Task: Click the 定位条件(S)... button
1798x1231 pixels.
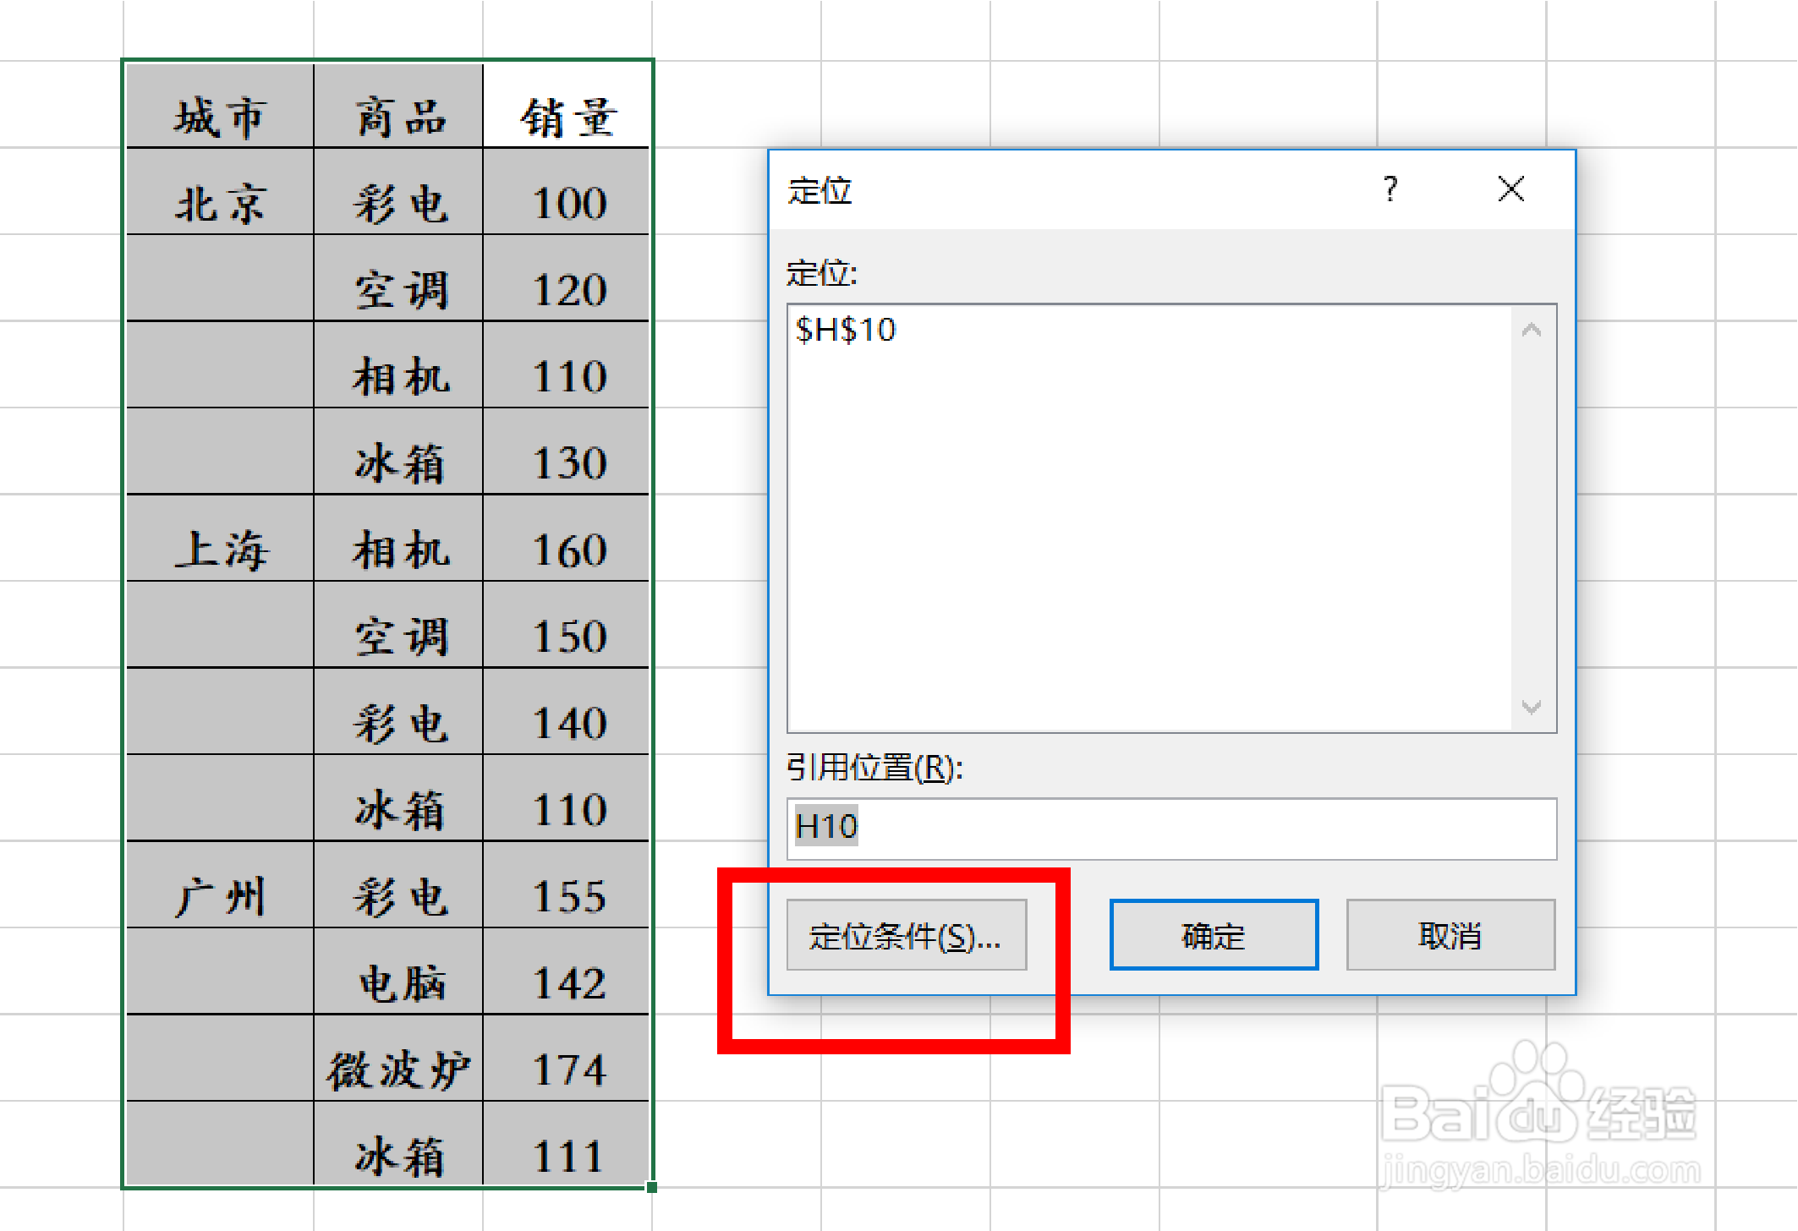Action: 906,935
